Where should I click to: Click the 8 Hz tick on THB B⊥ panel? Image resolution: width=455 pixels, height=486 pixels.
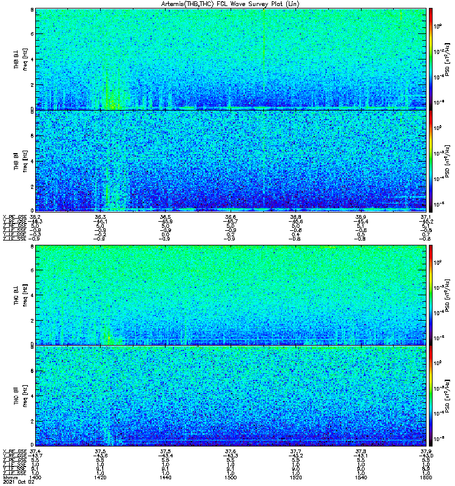coord(32,10)
